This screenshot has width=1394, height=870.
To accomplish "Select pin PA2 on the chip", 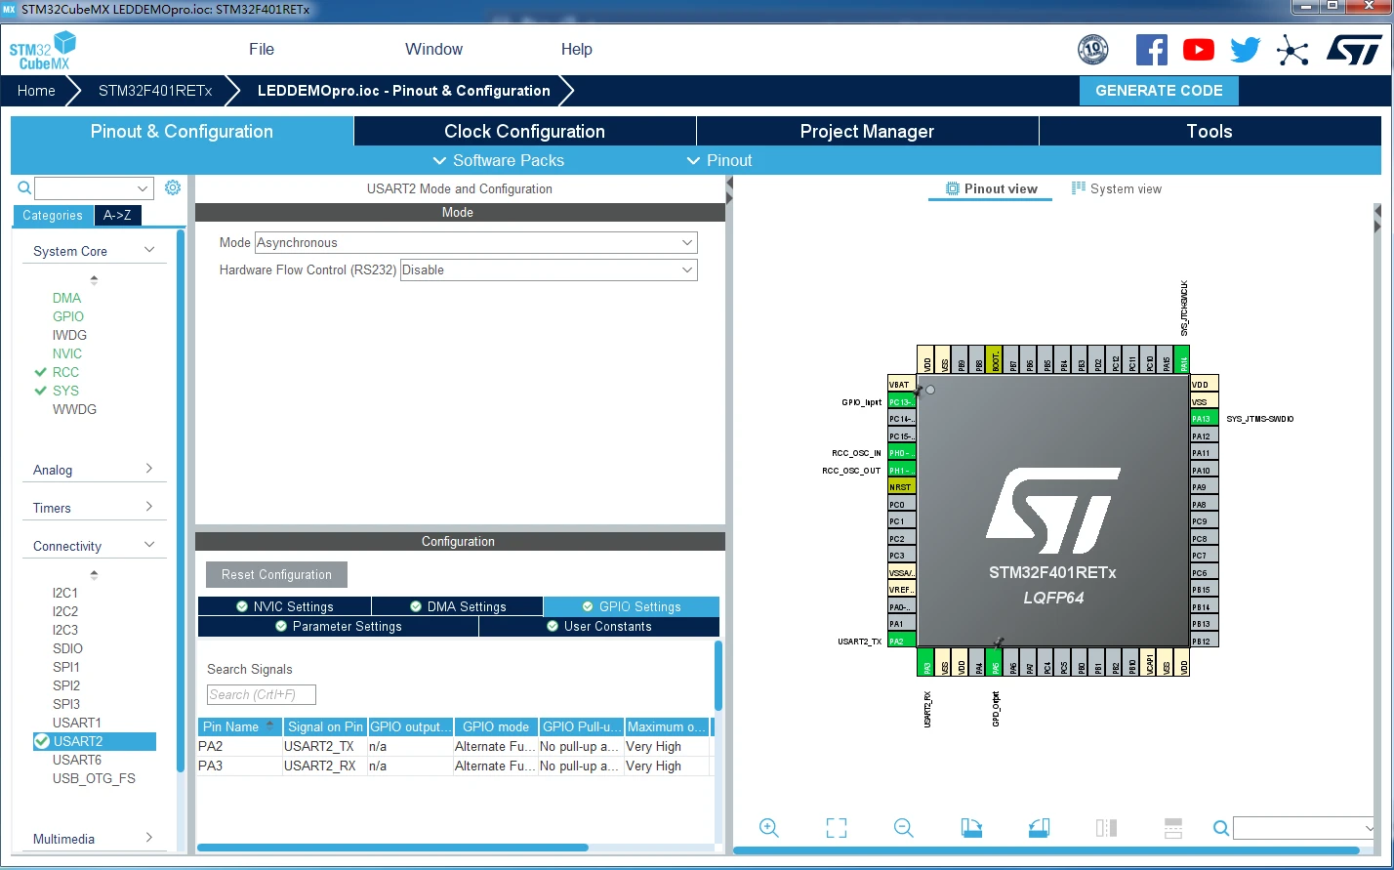I will (902, 641).
